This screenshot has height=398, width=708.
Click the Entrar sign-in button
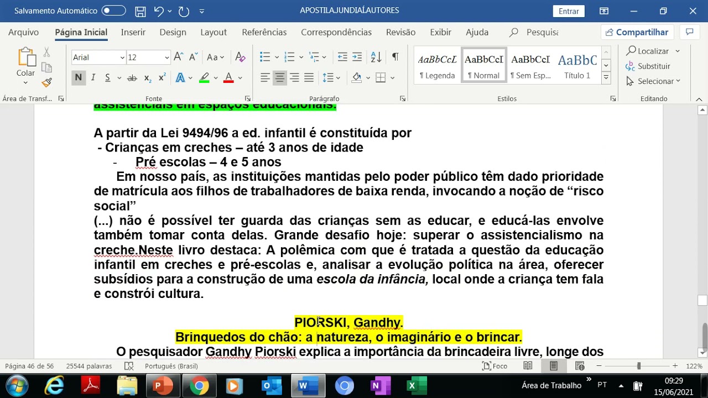(x=569, y=11)
